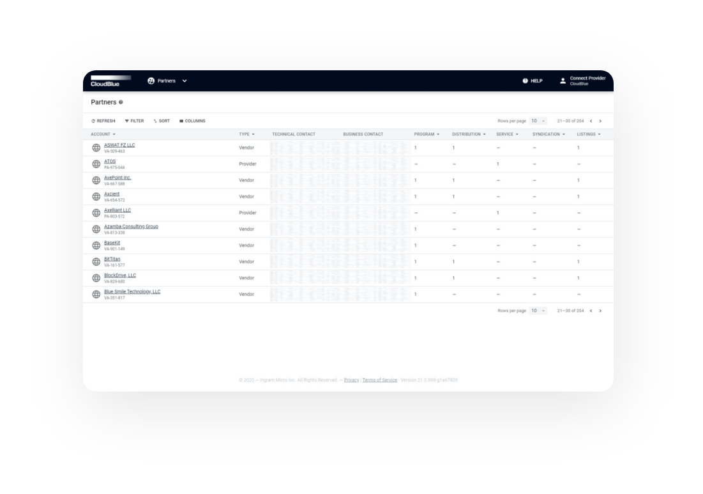Viewport: 703px width, 494px height.
Task: Refresh the partners list
Action: [103, 121]
